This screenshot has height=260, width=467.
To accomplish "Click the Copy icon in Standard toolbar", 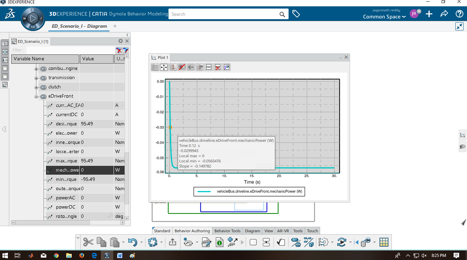I will point(102,243).
